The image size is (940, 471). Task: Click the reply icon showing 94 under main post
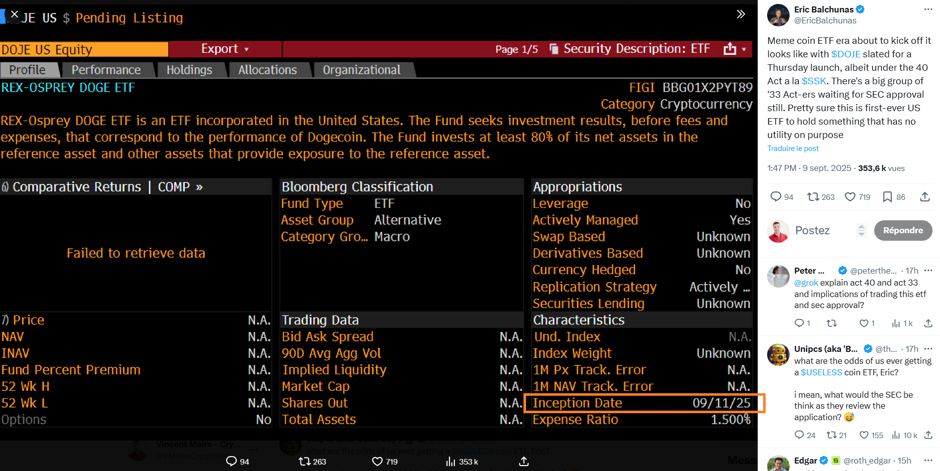click(776, 197)
